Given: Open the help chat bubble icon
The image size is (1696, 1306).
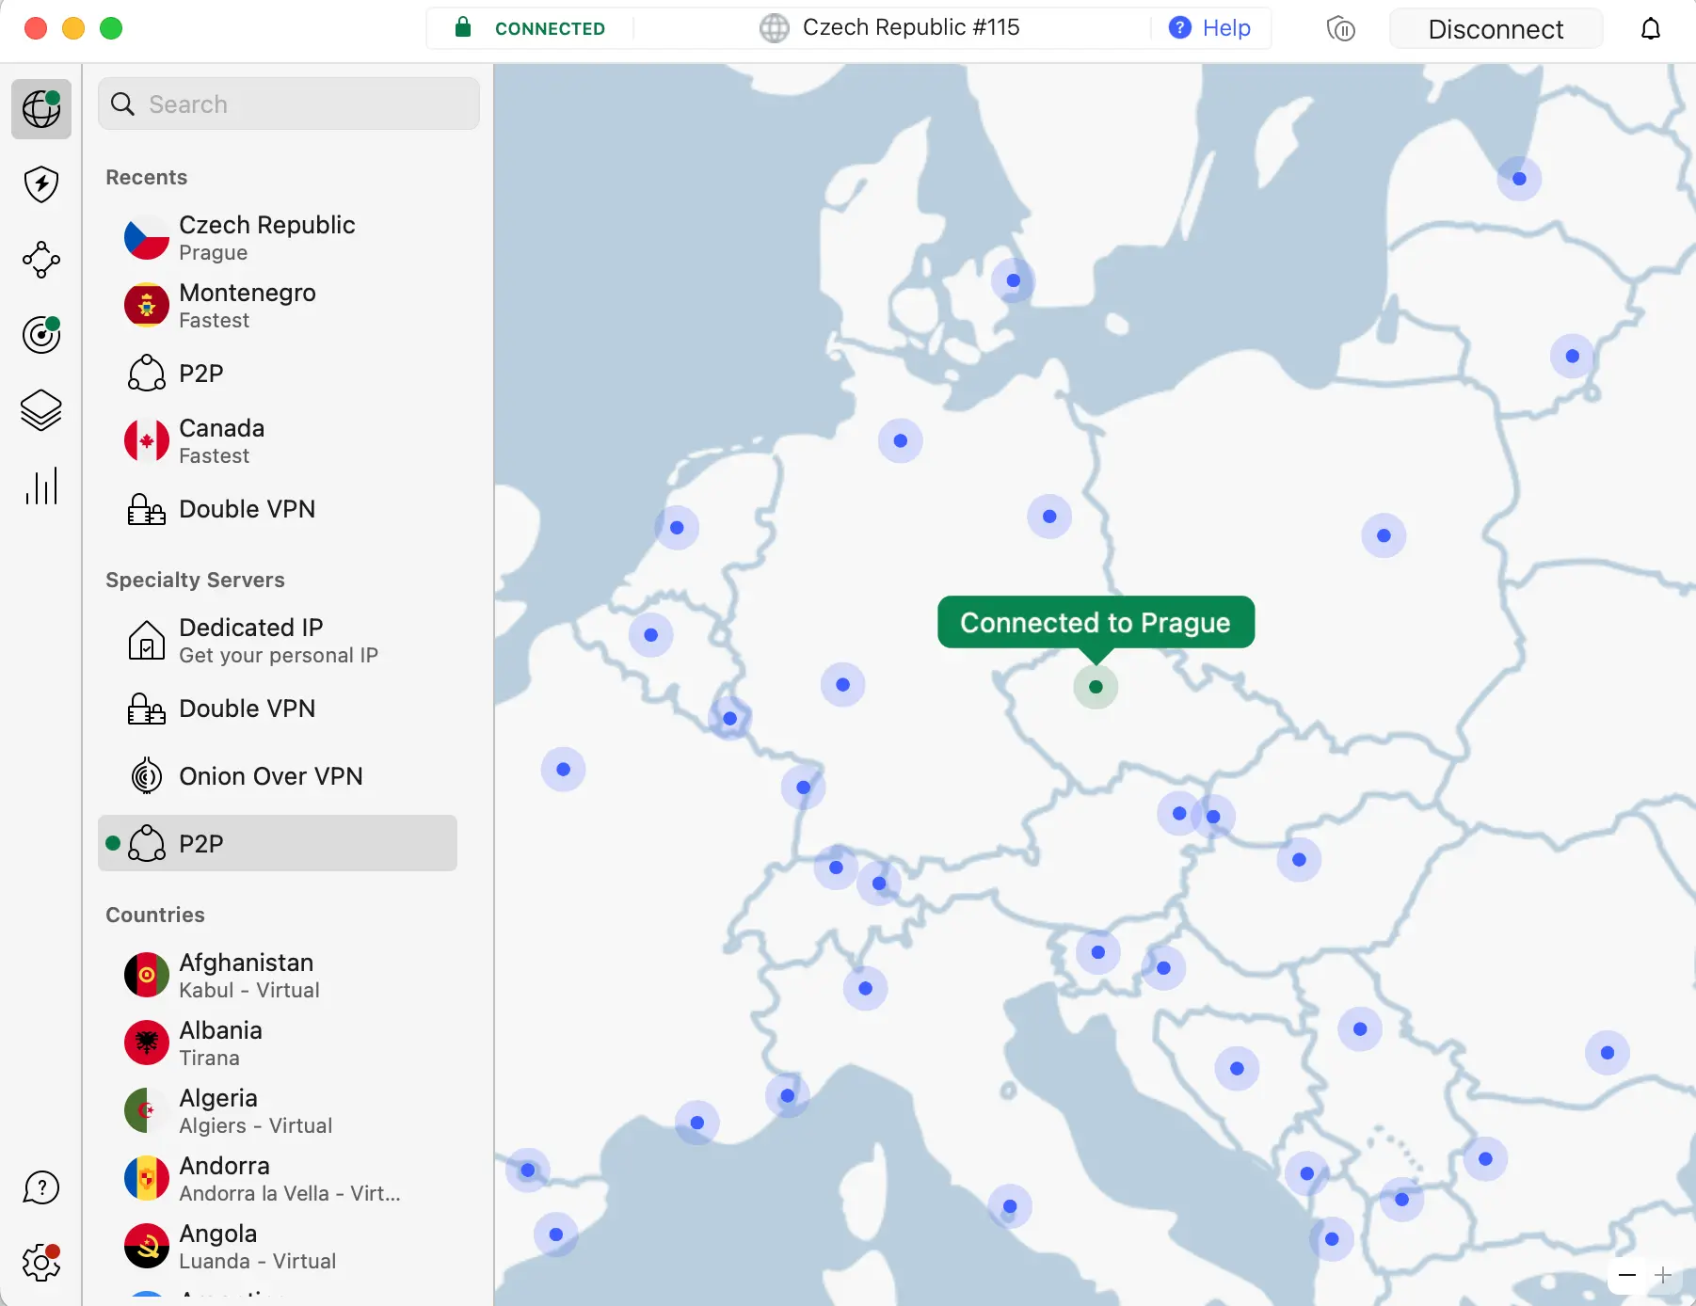Looking at the screenshot, I should (41, 1187).
